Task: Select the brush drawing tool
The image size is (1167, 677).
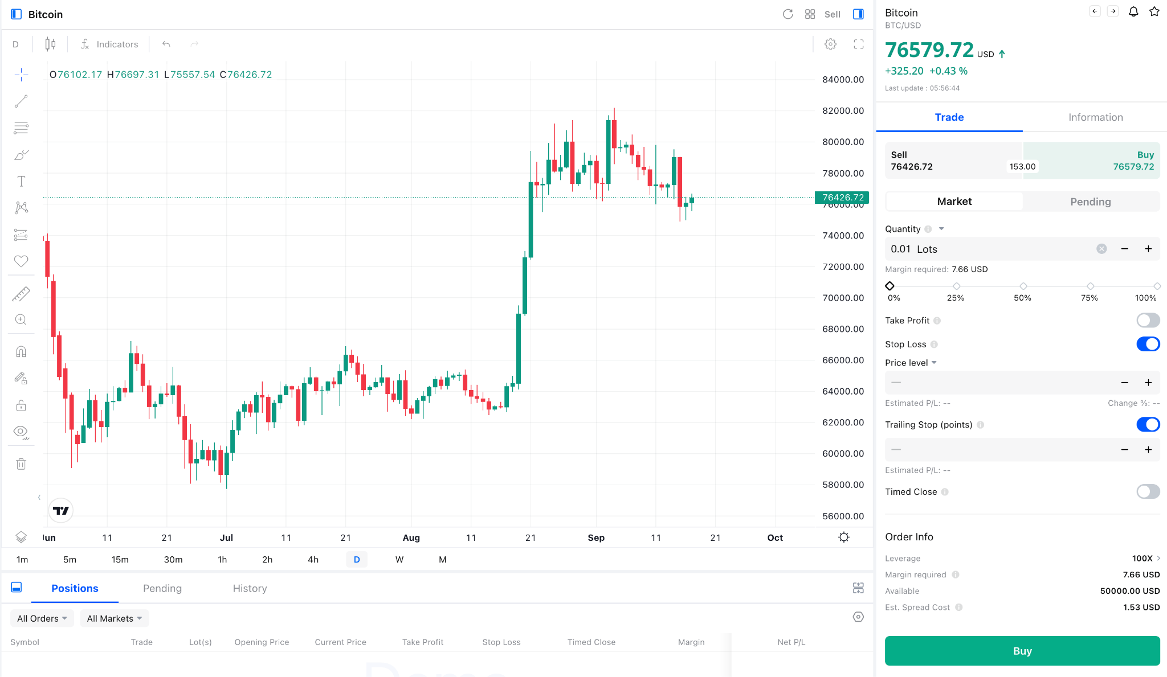Action: (x=21, y=155)
